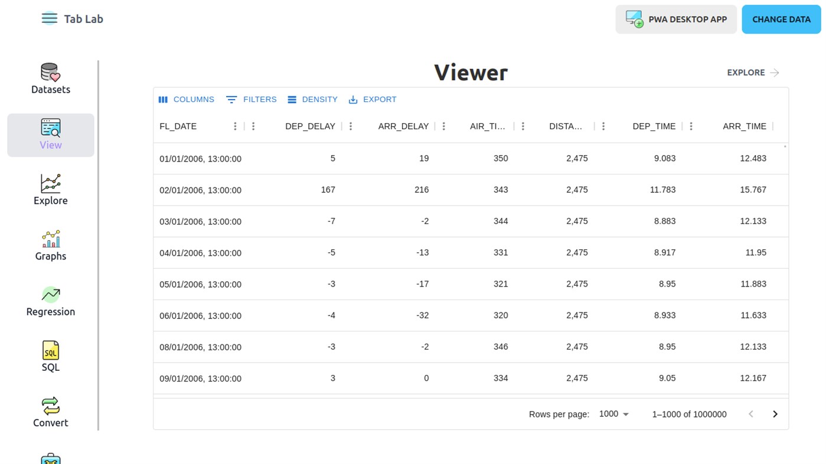The image size is (826, 464).
Task: Click the AIR_TIME value 346
Action: [x=501, y=347]
